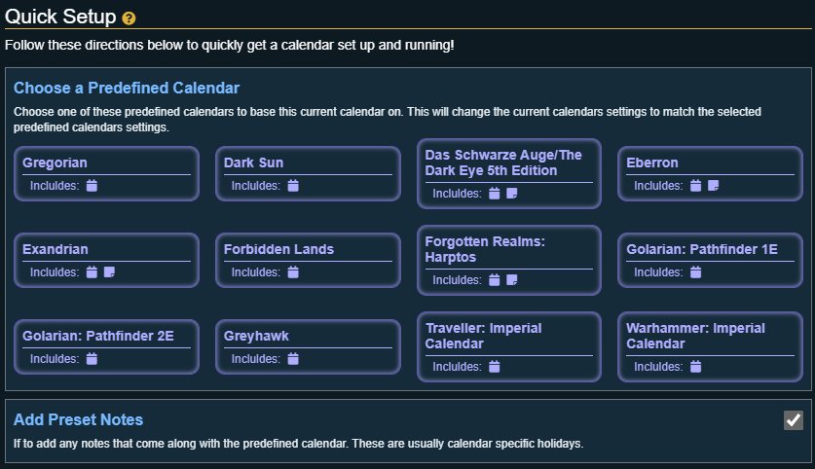Click the notes icon under Forgotten Realms: Harptos
The height and width of the screenshot is (469, 815).
click(512, 280)
